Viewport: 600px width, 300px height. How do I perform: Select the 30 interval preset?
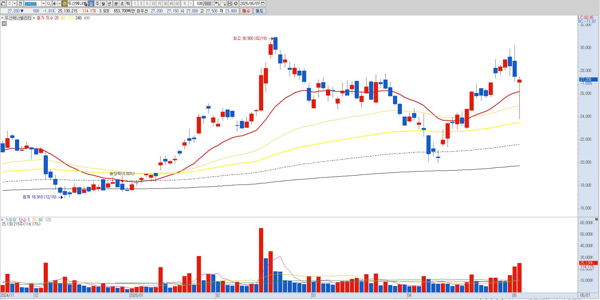(165, 4)
